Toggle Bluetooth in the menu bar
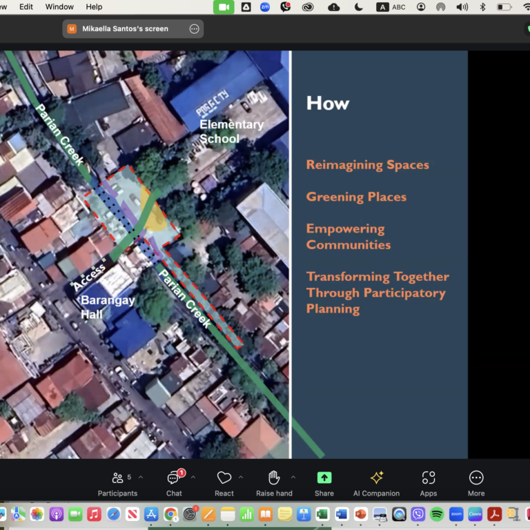 coord(482,7)
